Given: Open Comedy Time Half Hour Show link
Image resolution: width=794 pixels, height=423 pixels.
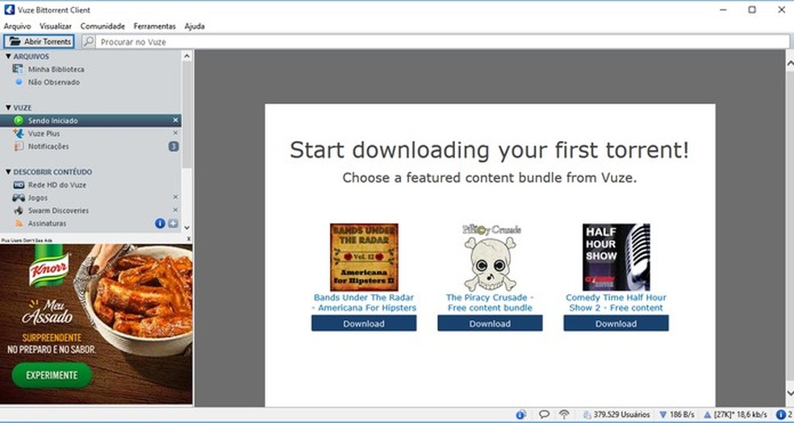Looking at the screenshot, I should pyautogui.click(x=616, y=302).
